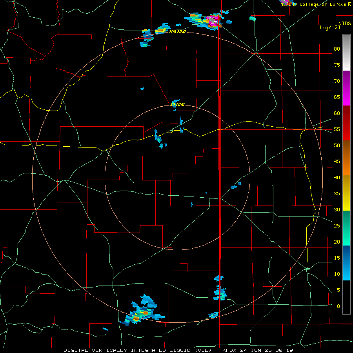Screen dimensions: 353x353
Task: Select the magenta-purple segment of the color scale
Action: pyautogui.click(x=346, y=88)
